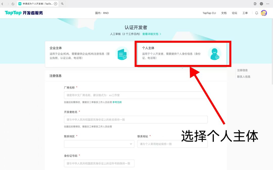The height and width of the screenshot is (170, 273).
Task: Focus the 开发者姓名 input field
Action: [136, 120]
